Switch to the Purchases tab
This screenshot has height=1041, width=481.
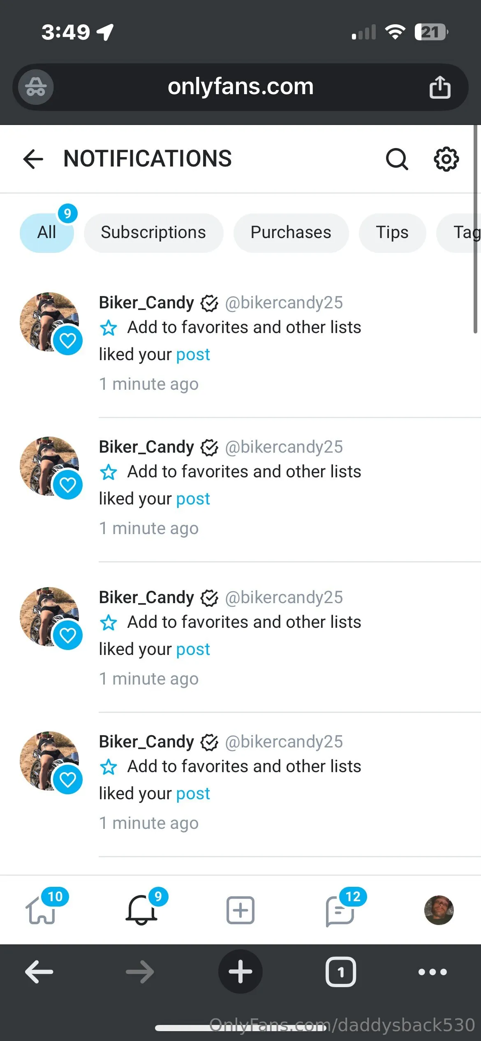[291, 233]
